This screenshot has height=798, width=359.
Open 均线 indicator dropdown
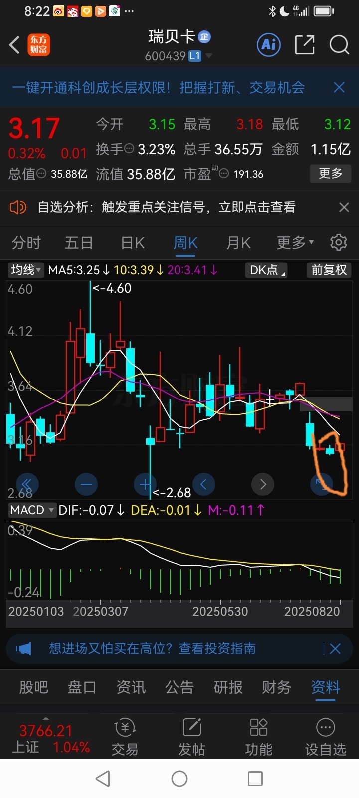(x=26, y=270)
